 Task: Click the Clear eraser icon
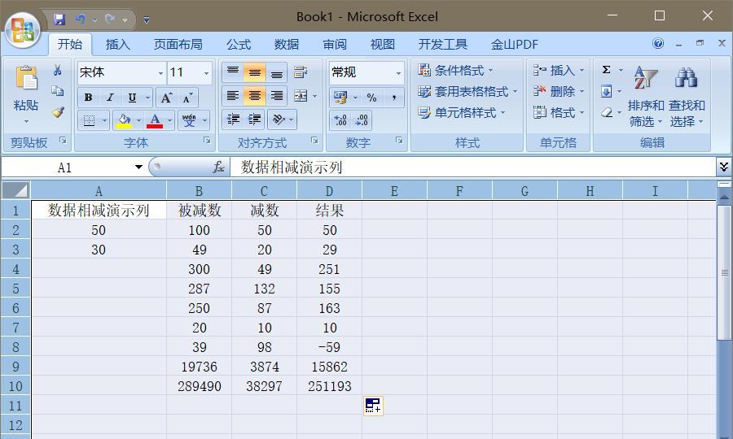(606, 112)
